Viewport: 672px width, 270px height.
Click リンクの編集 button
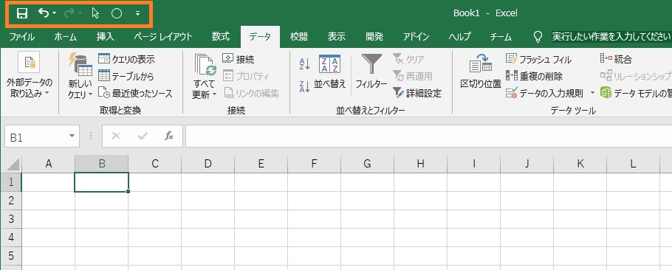click(251, 93)
